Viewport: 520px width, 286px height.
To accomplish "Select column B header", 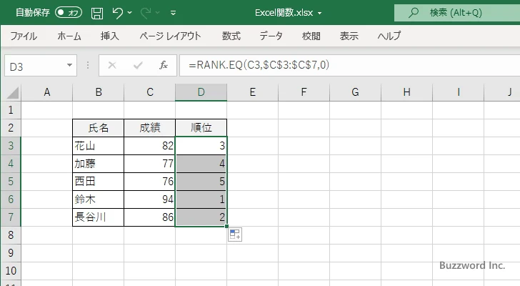I will (98, 92).
